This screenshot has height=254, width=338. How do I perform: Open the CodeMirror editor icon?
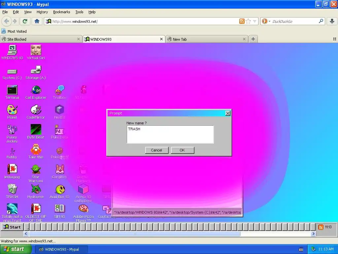pyautogui.click(x=36, y=112)
